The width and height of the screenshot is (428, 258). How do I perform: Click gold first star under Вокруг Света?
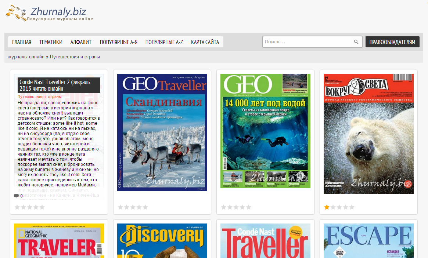tap(327, 207)
